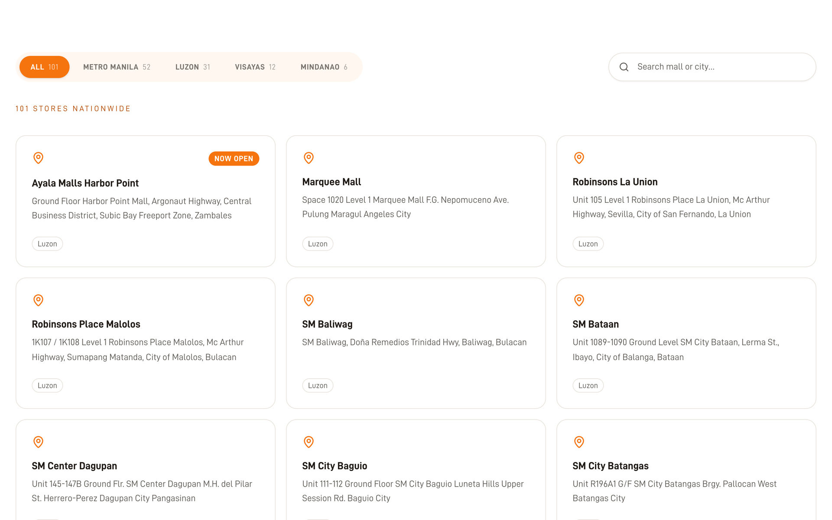Show Mindanao 6 stores

(x=324, y=67)
